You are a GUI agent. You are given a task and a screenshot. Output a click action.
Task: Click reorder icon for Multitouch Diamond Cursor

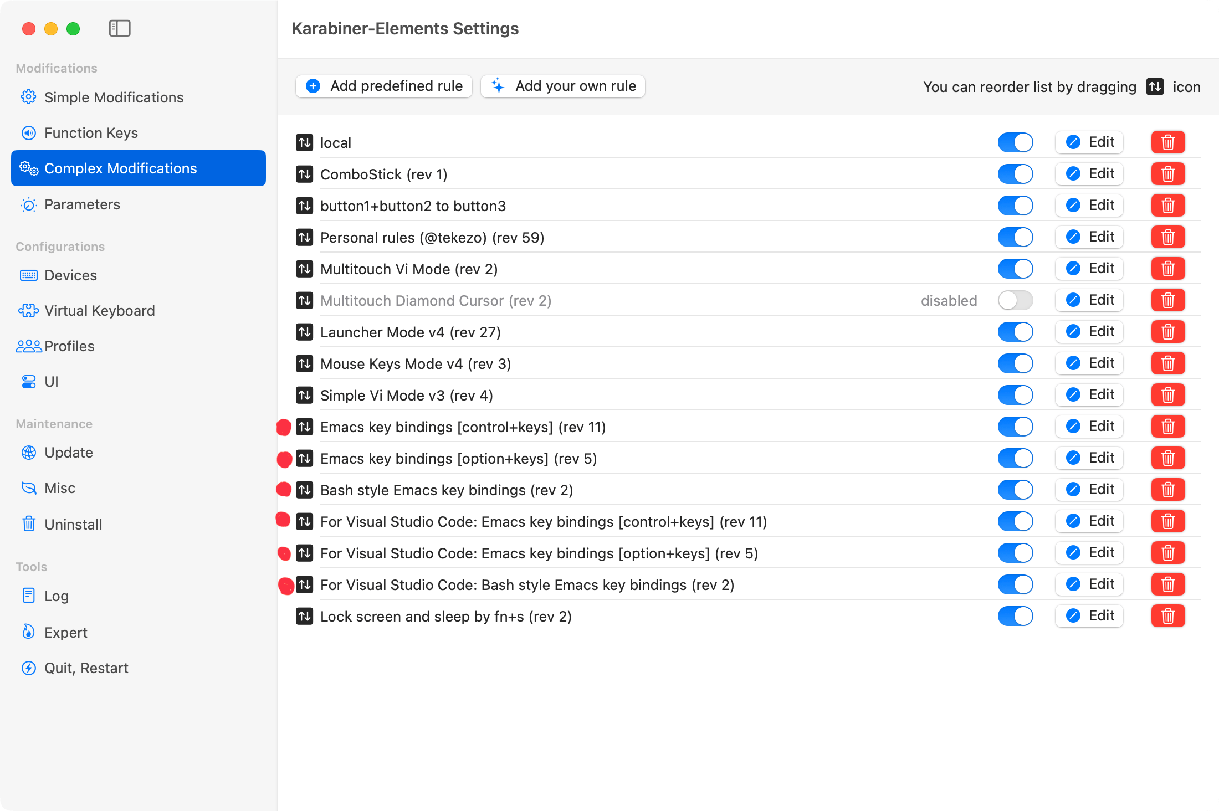[x=304, y=300]
